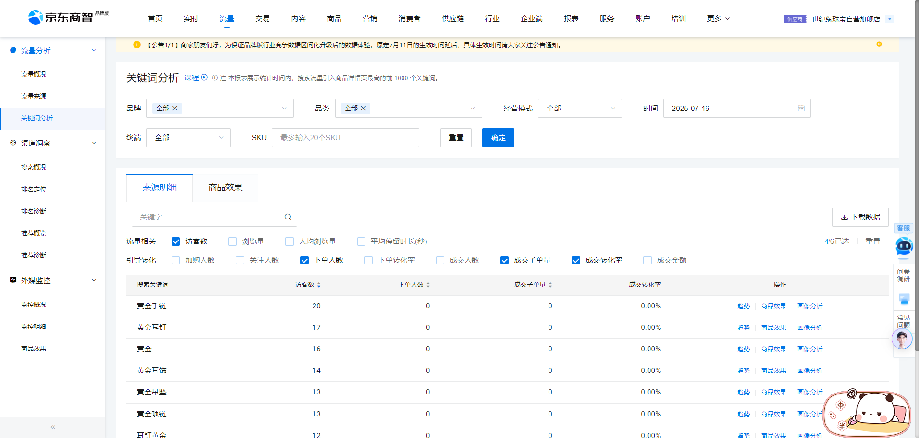Viewport: 919px width, 438px height.
Task: Click the keyword search magnifier icon
Action: tap(288, 217)
